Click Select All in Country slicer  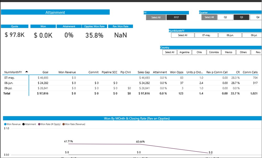coord(170,52)
